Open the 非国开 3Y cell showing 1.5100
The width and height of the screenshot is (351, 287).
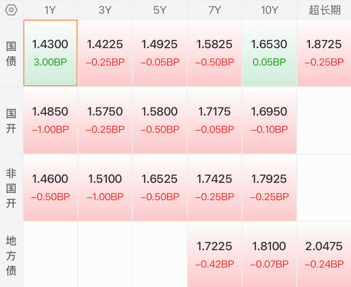point(105,188)
